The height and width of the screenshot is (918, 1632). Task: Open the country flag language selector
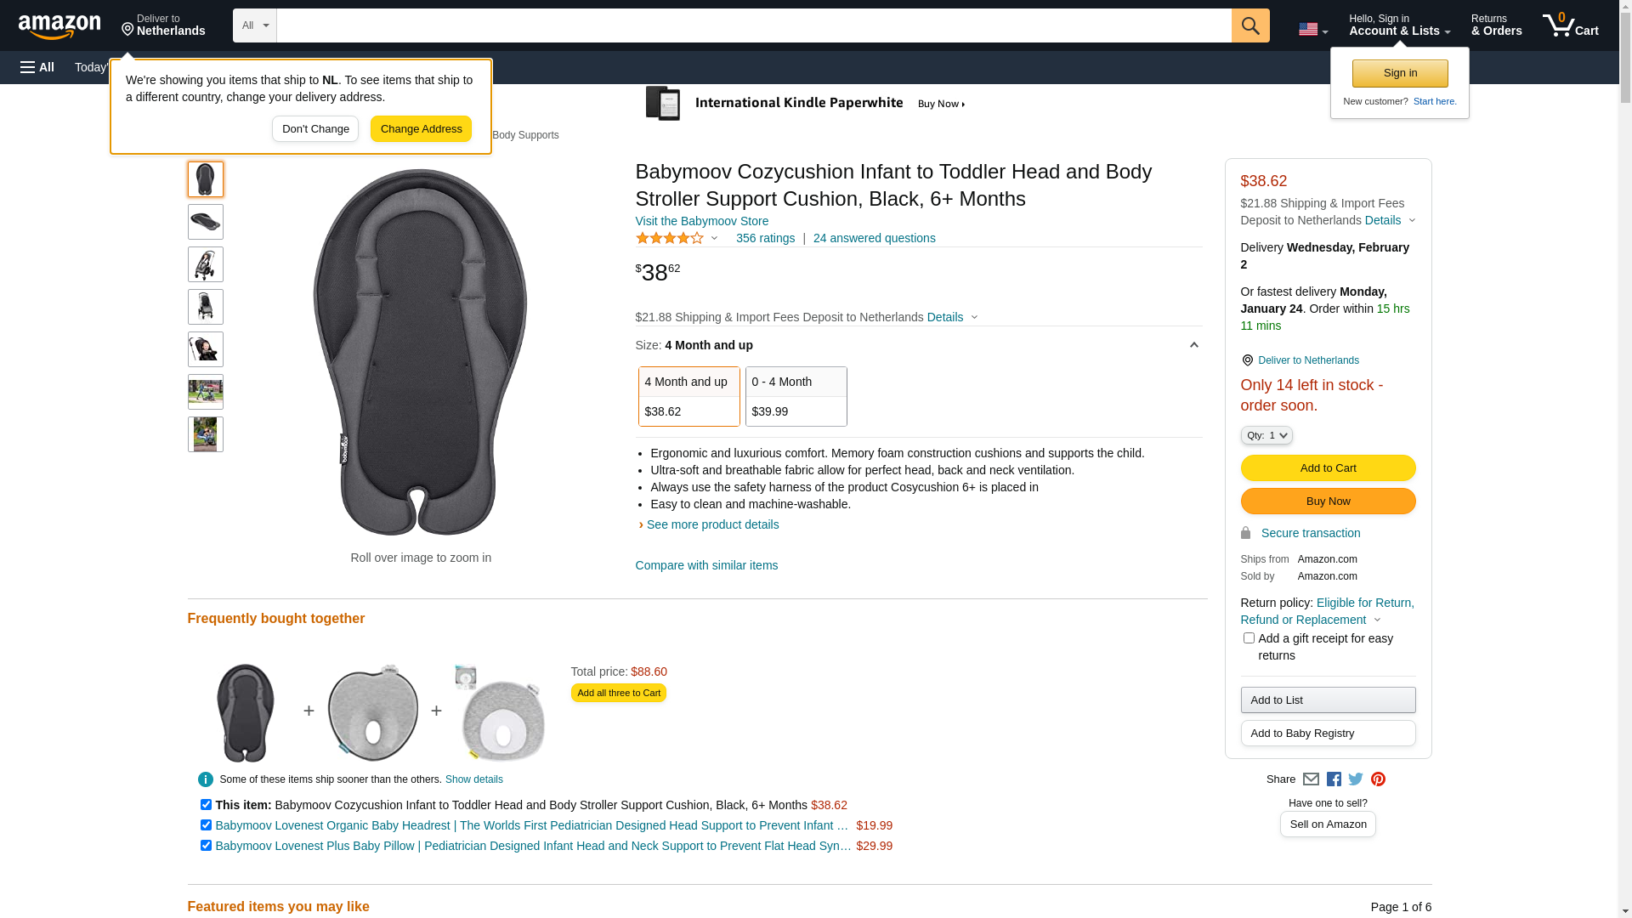click(x=1313, y=29)
